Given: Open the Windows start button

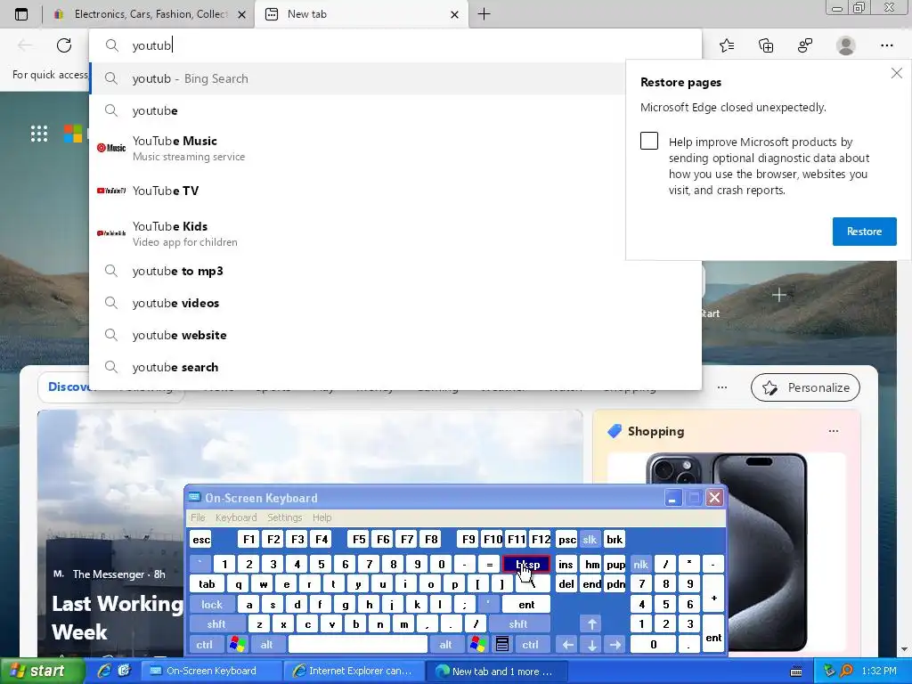Looking at the screenshot, I should pos(41,672).
